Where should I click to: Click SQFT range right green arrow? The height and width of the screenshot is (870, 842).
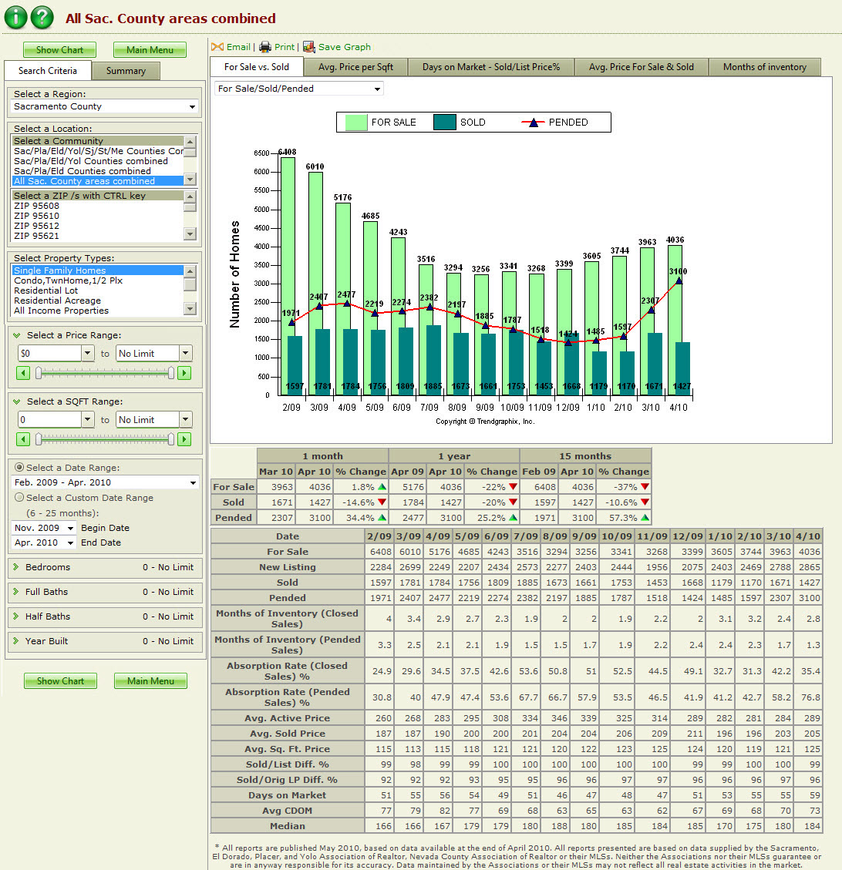[184, 439]
